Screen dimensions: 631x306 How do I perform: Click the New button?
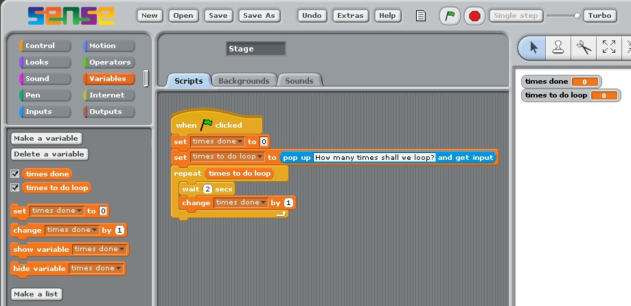click(150, 16)
